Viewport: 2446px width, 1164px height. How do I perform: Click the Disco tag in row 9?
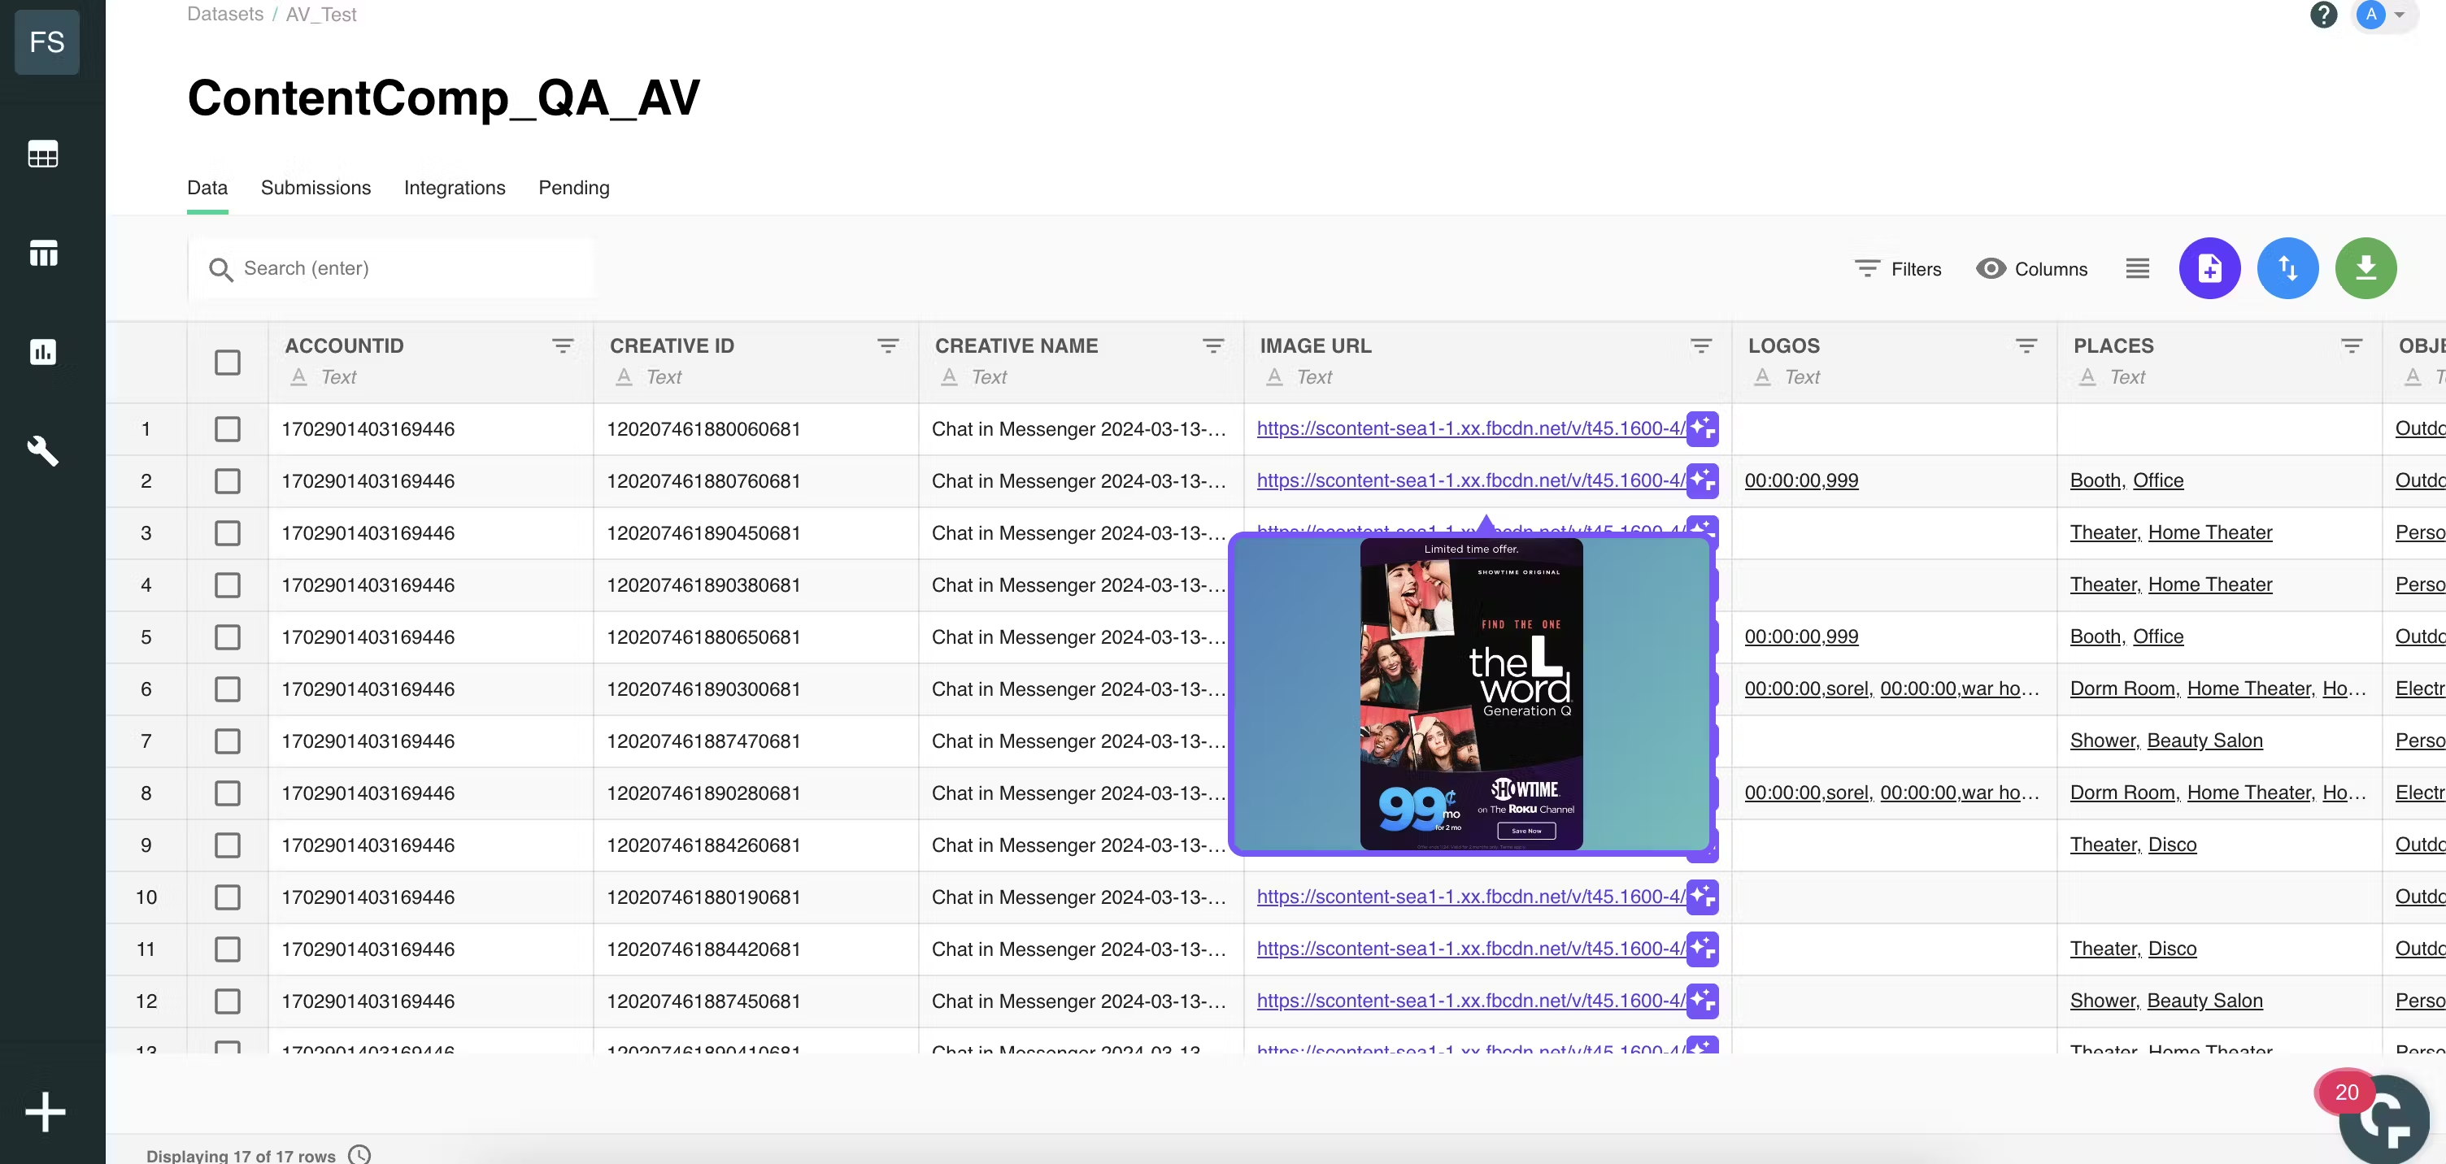(x=2172, y=844)
